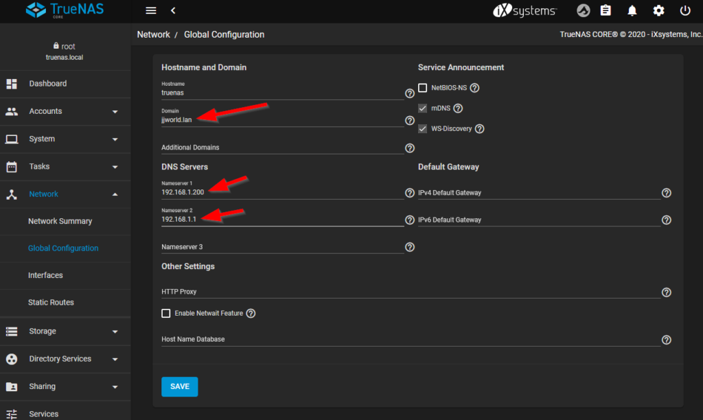The width and height of the screenshot is (703, 420).
Task: Click IPv4 Default Gateway field
Action: tap(540, 193)
